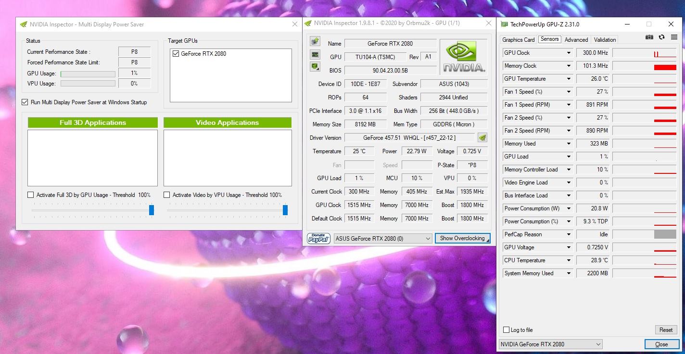Open the Validation tab
This screenshot has width=685, height=354.
605,40
